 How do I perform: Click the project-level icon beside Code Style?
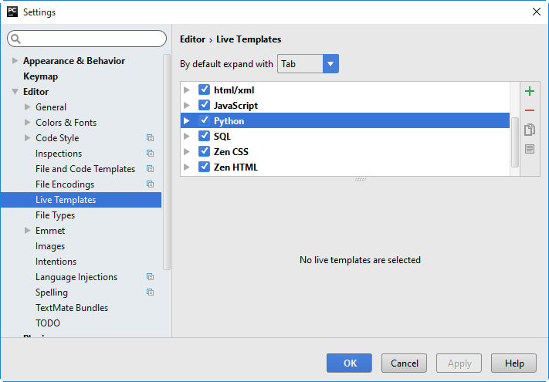pyautogui.click(x=150, y=138)
